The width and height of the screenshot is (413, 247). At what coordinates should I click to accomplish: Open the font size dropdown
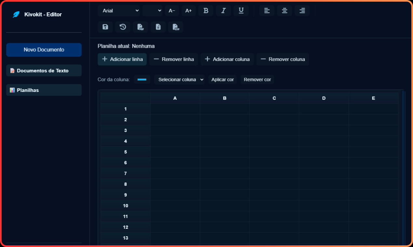153,10
